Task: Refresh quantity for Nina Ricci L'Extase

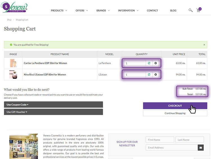Action: click(149, 74)
